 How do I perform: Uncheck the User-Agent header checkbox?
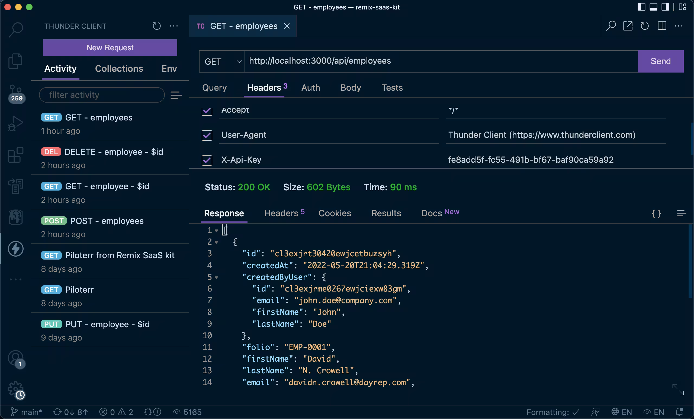[x=207, y=135]
